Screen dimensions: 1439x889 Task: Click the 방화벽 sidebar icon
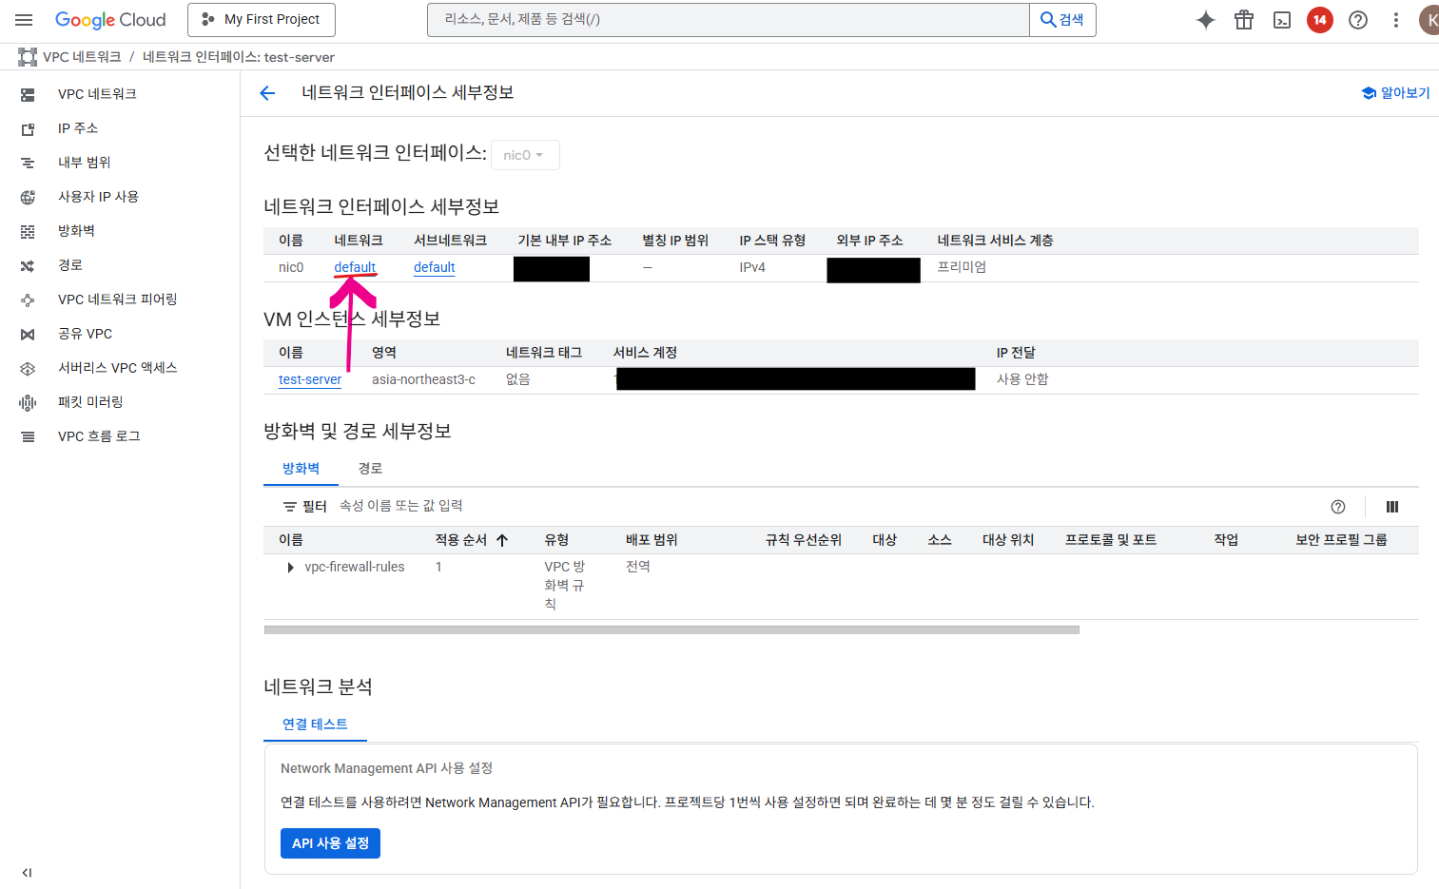(x=28, y=231)
